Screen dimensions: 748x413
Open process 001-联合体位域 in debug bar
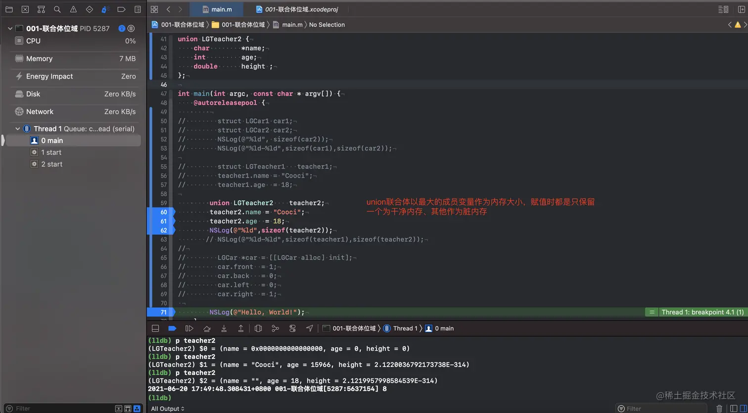click(x=349, y=328)
